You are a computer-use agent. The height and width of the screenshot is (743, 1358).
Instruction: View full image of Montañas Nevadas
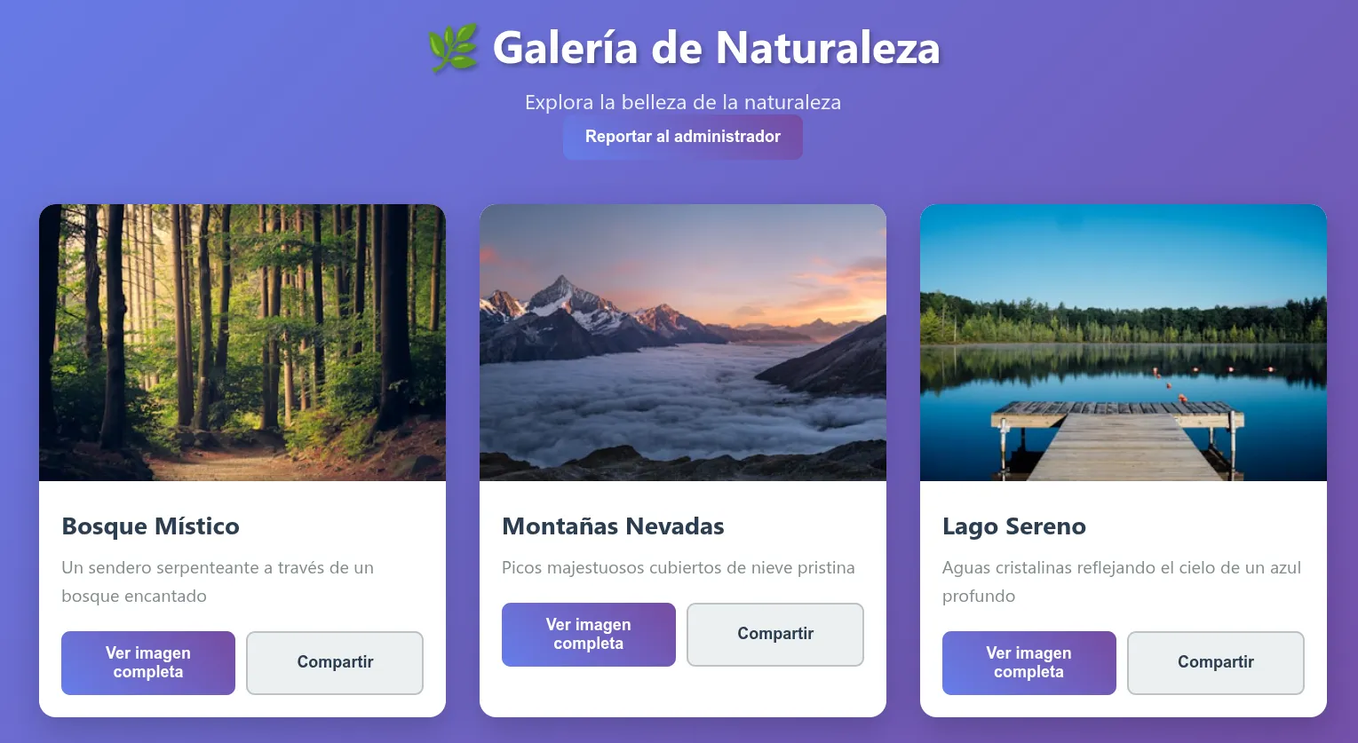click(x=589, y=635)
